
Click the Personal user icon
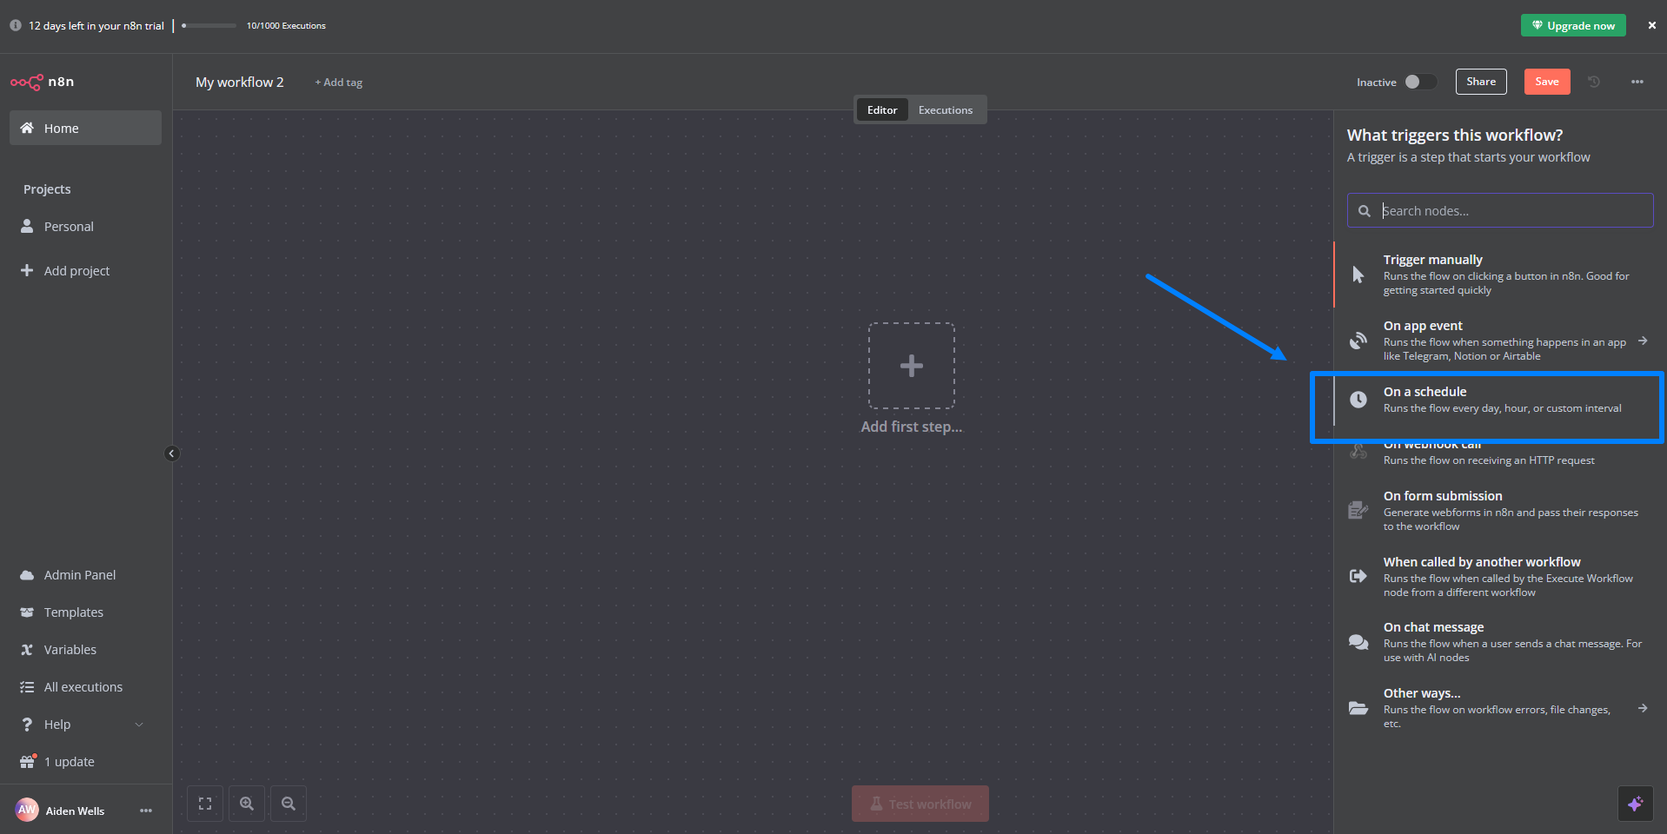(x=27, y=226)
